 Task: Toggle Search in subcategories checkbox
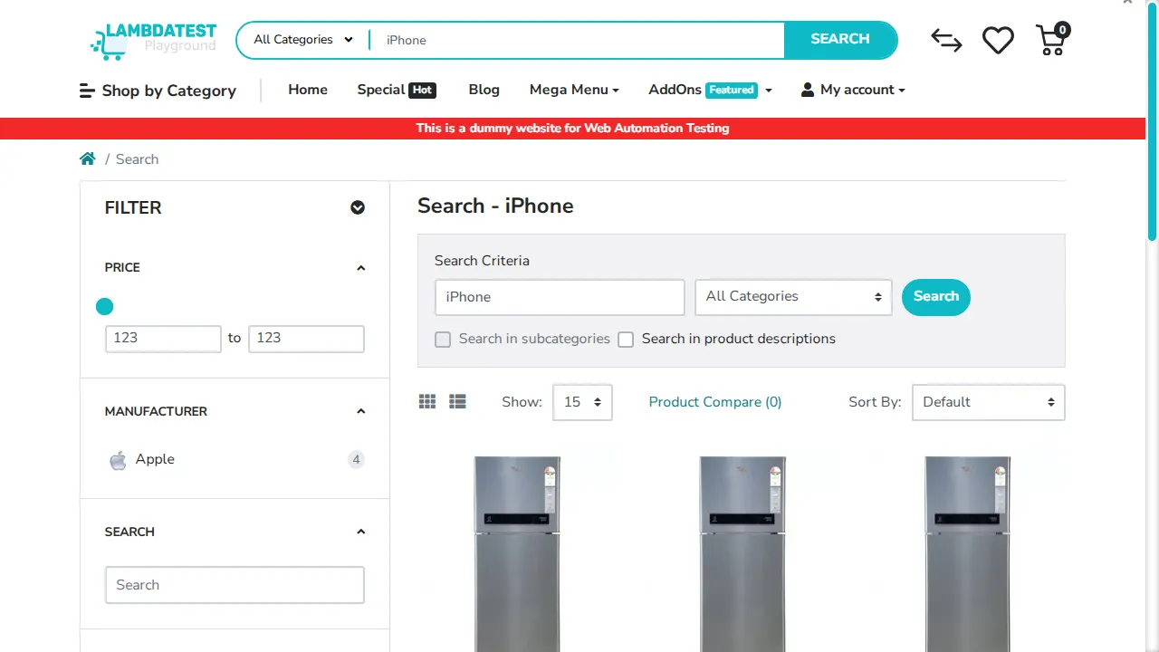[x=443, y=340]
